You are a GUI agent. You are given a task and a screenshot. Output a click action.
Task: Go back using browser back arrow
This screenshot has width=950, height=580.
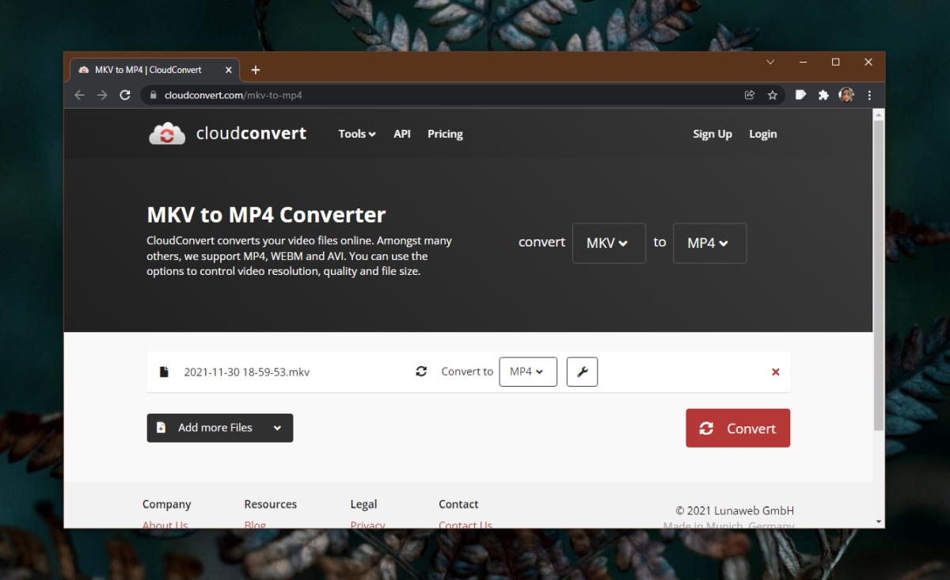point(79,95)
